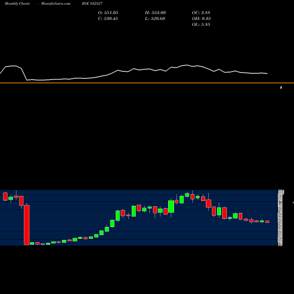Select the OH: 0.35 value

(201, 19)
